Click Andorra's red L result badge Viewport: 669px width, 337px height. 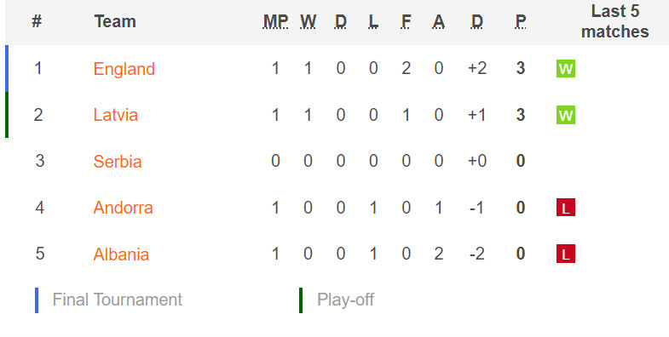[566, 208]
